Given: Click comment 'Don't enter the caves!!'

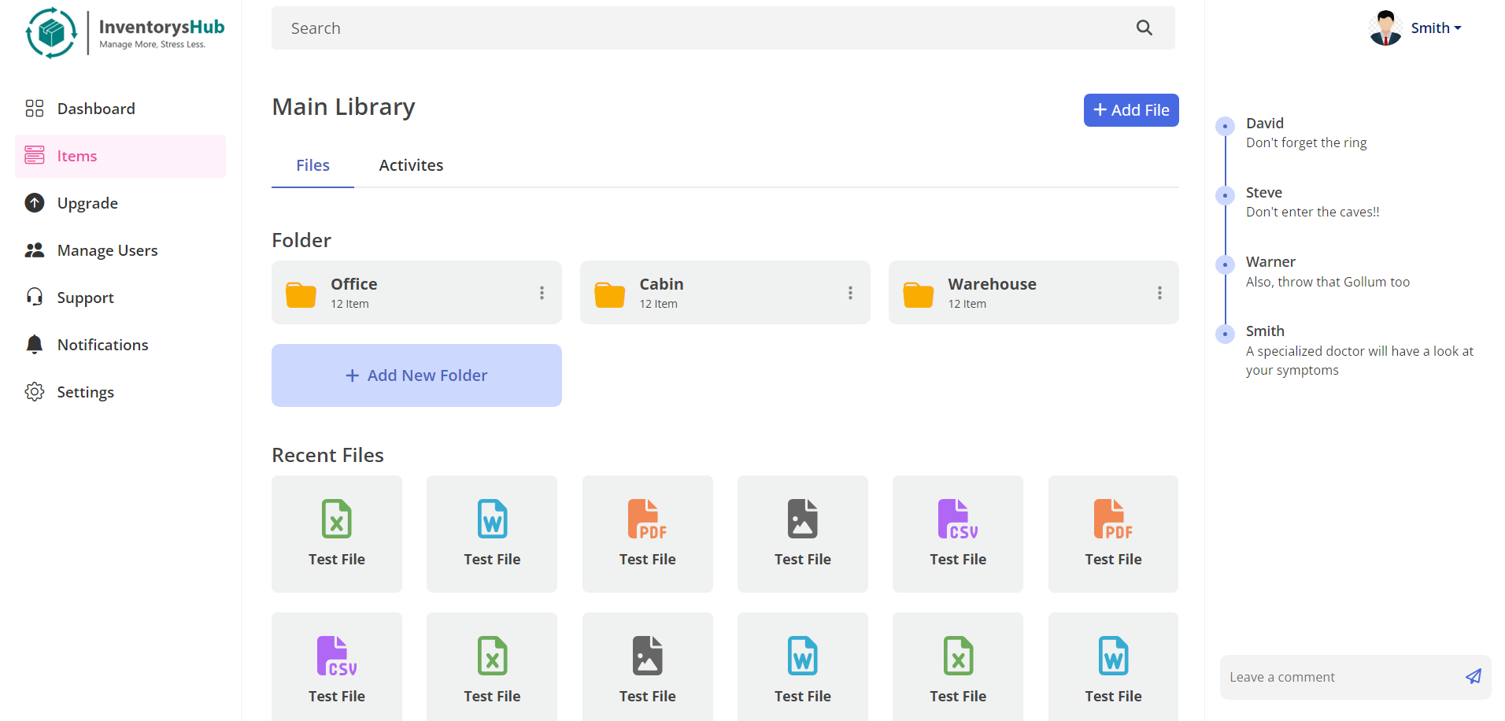Looking at the screenshot, I should (1312, 212).
